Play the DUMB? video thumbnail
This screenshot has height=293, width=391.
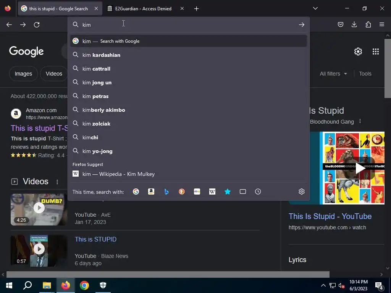click(x=39, y=209)
